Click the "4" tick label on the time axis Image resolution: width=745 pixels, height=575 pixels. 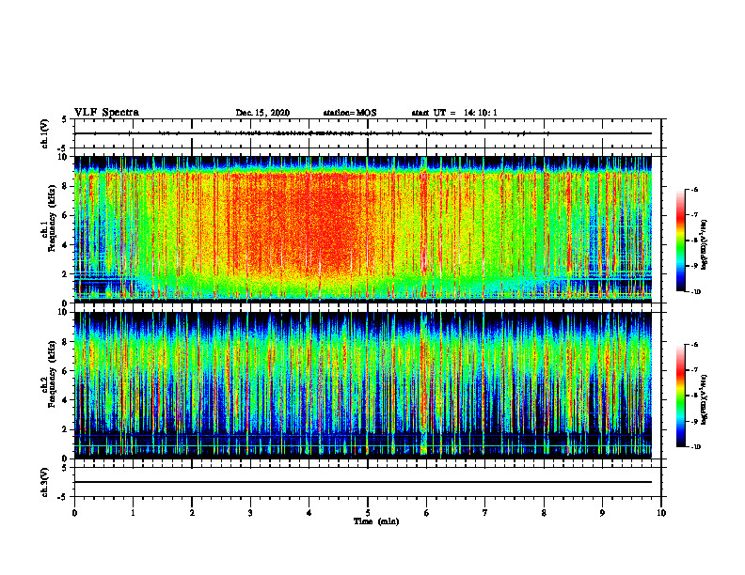pos(309,513)
